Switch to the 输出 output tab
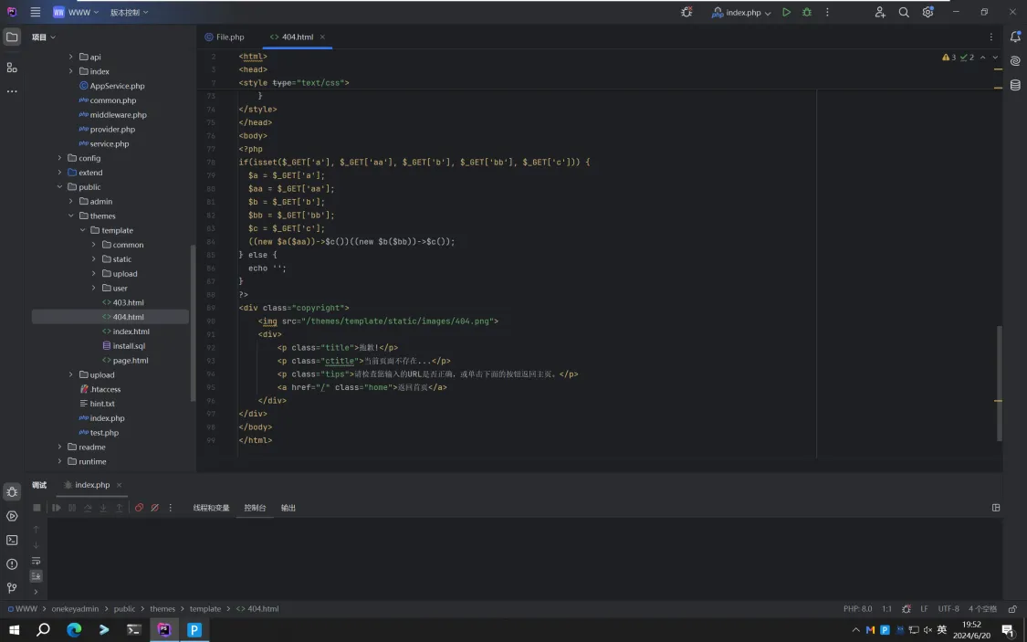 pyautogui.click(x=288, y=508)
